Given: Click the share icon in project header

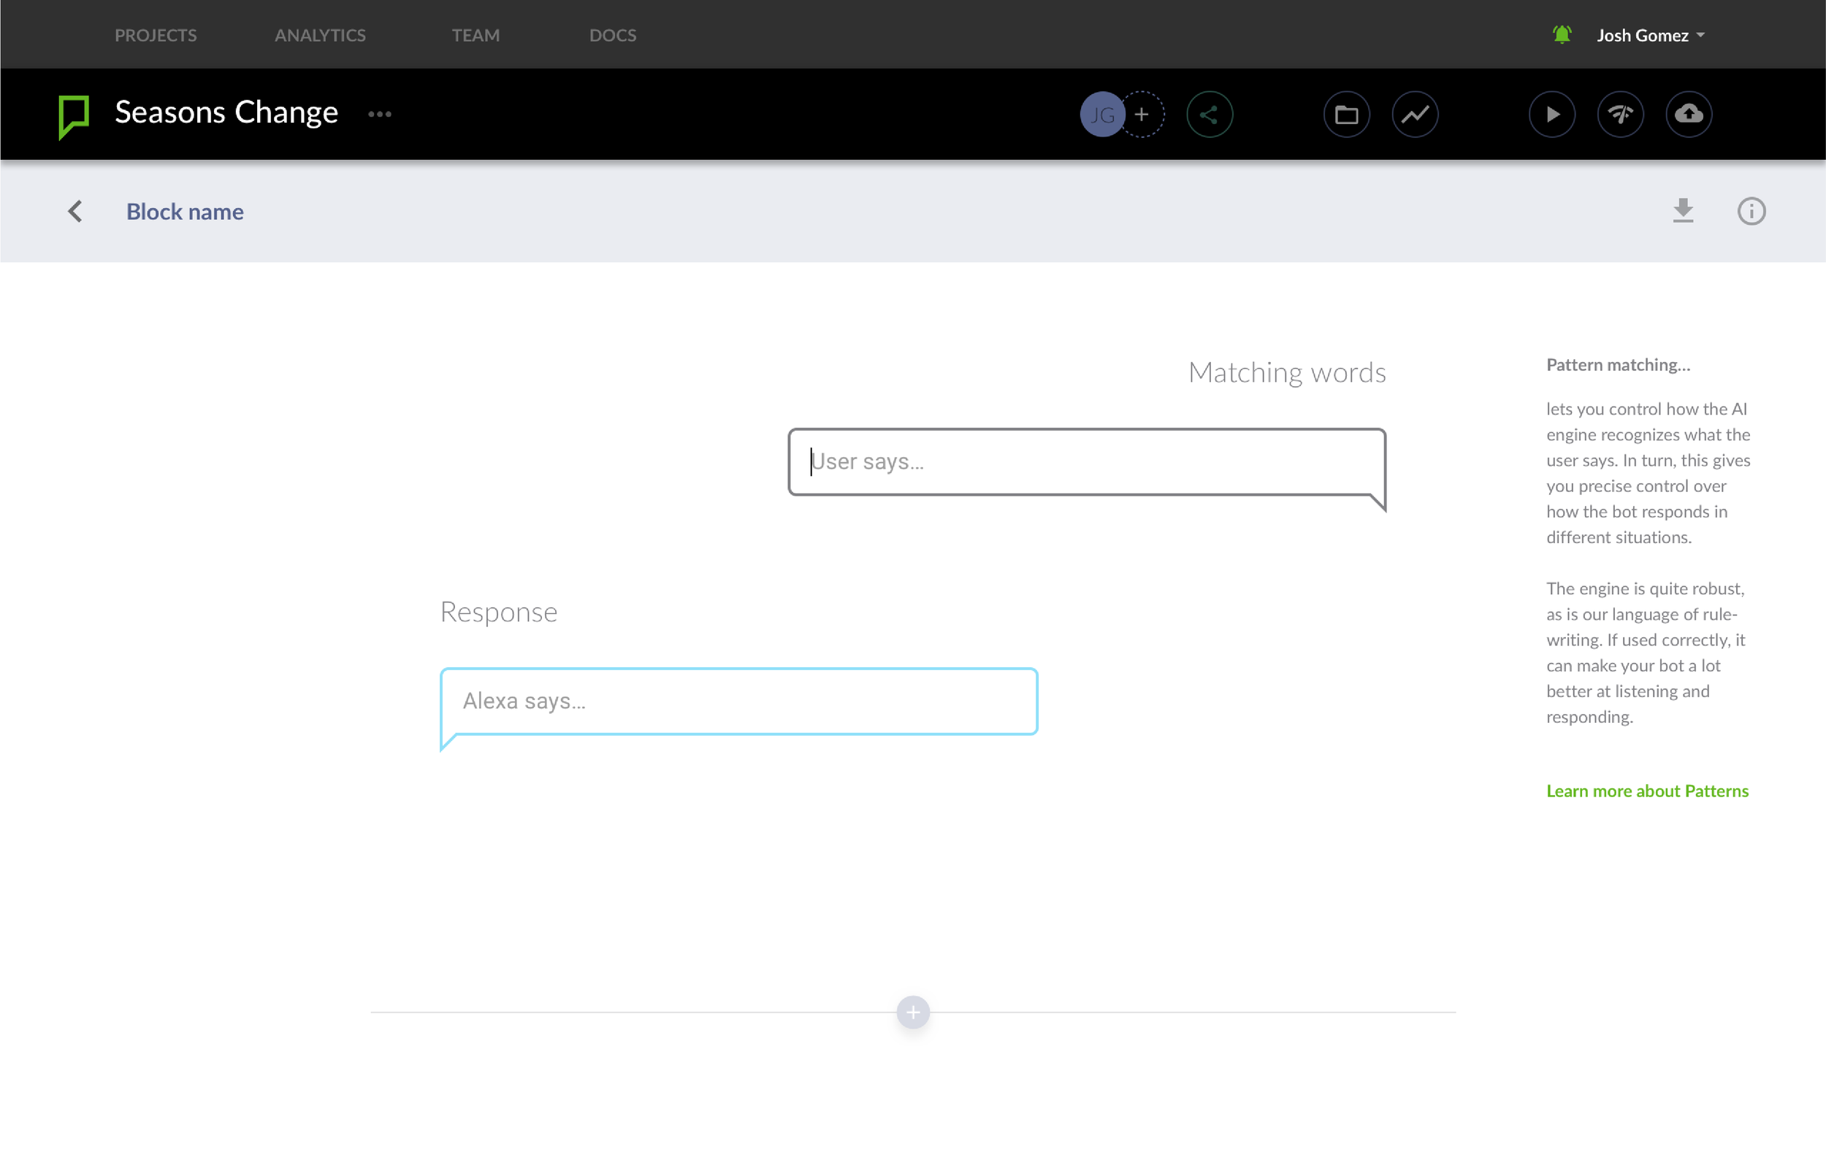Looking at the screenshot, I should click(x=1210, y=115).
